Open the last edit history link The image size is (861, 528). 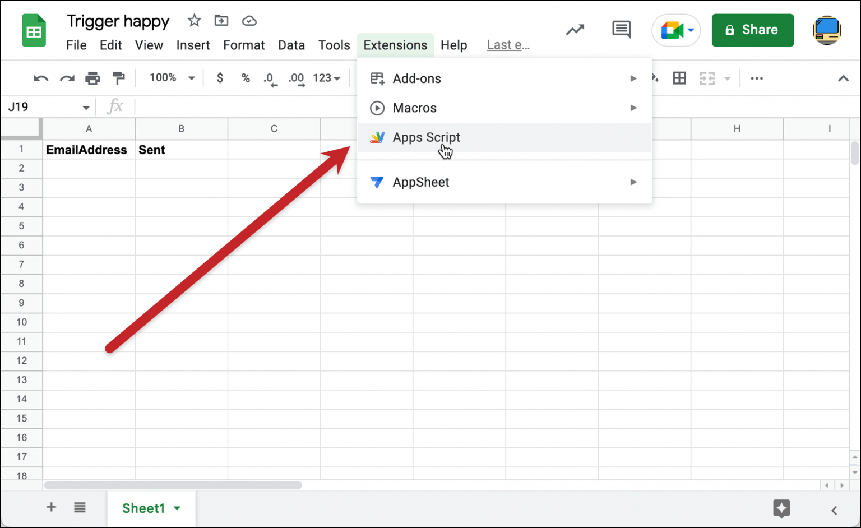(507, 45)
